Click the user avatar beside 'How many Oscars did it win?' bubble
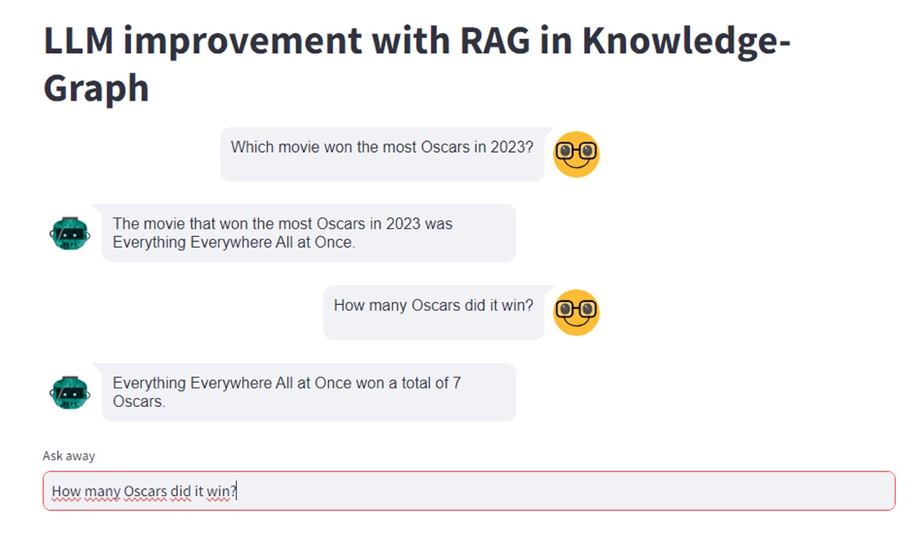Image resolution: width=921 pixels, height=535 pixels. click(576, 313)
